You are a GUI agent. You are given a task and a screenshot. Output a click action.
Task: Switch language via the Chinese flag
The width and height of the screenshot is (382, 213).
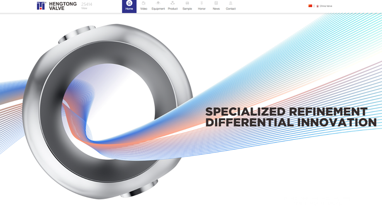310,6
